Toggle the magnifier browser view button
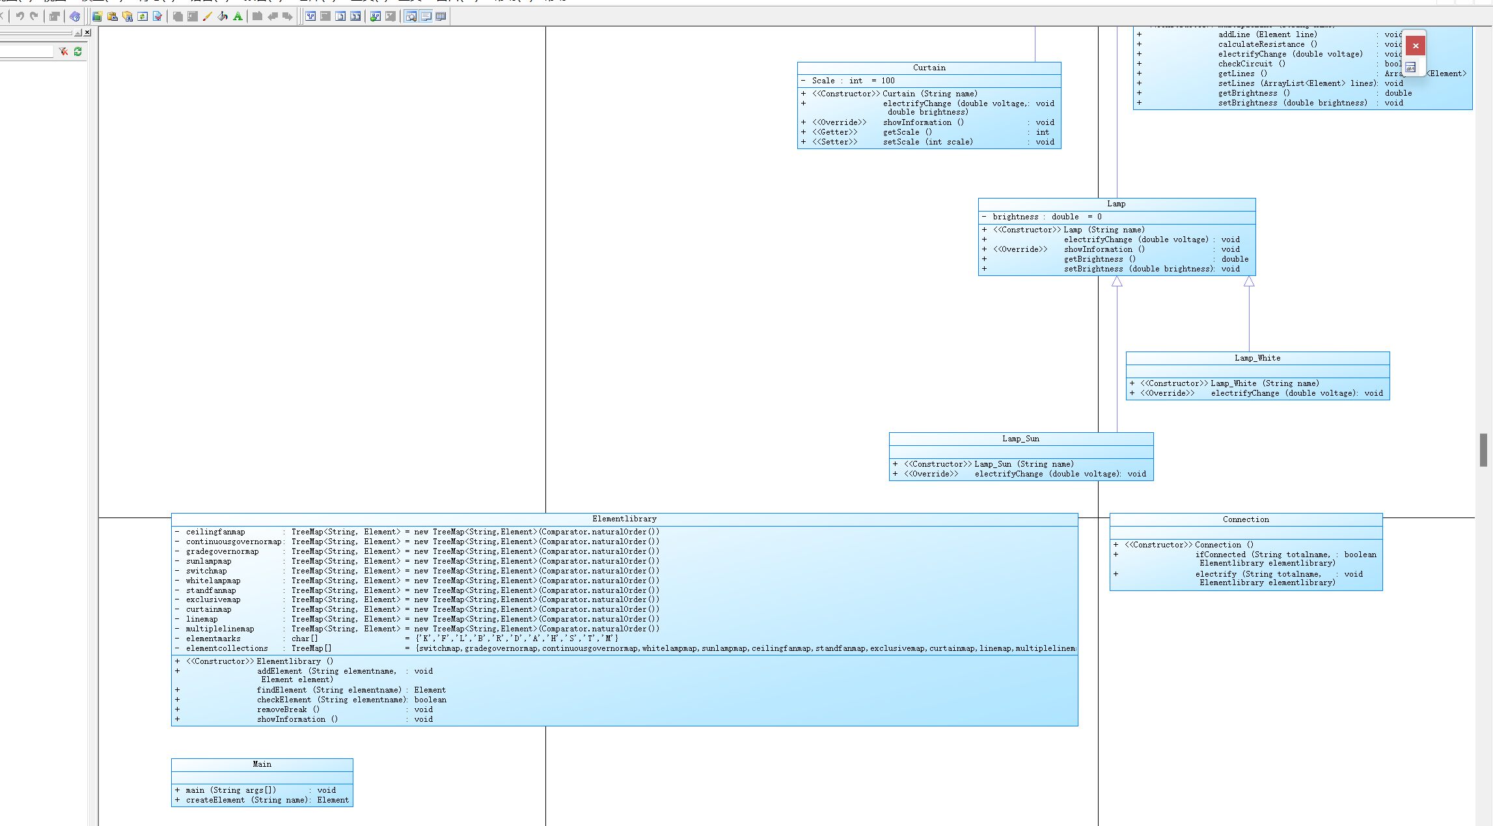The width and height of the screenshot is (1493, 826). click(411, 16)
